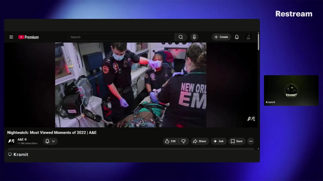This screenshot has width=323, height=181.
Task: Click the screen share monitor icon
Action: click(10, 154)
